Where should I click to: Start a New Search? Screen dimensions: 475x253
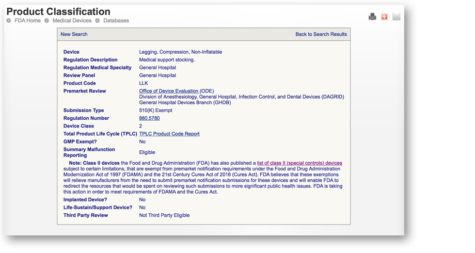(74, 34)
